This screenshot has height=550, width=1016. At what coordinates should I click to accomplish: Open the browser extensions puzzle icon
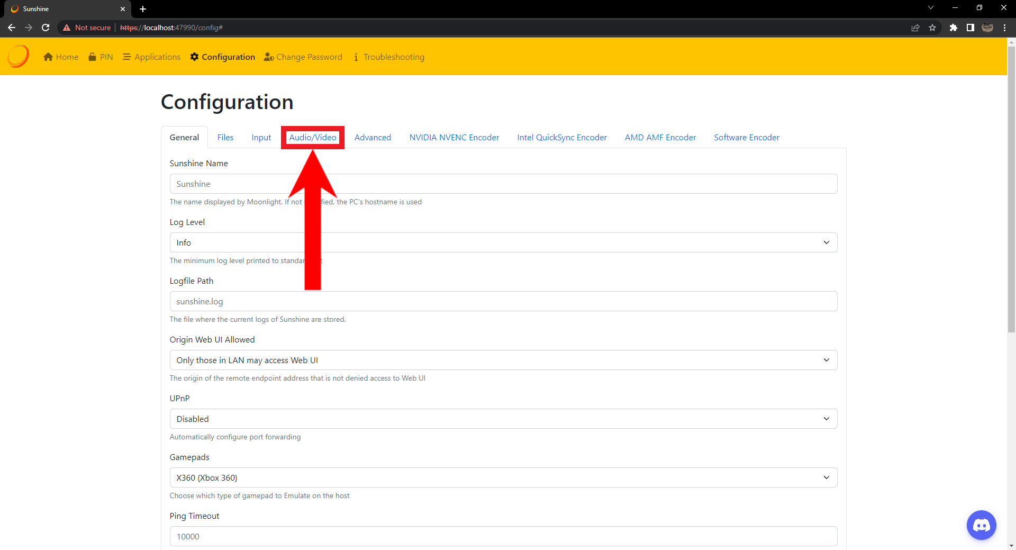pyautogui.click(x=954, y=28)
